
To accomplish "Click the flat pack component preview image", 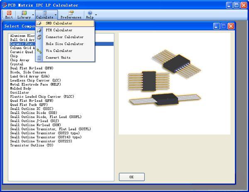I will (x=174, y=84).
